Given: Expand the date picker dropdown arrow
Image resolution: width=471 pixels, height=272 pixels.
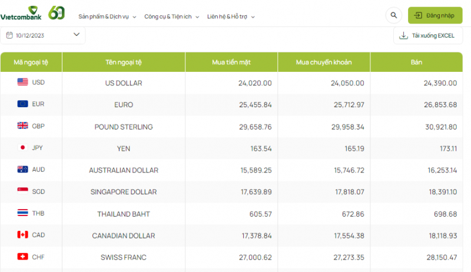Looking at the screenshot, I should (x=77, y=35).
